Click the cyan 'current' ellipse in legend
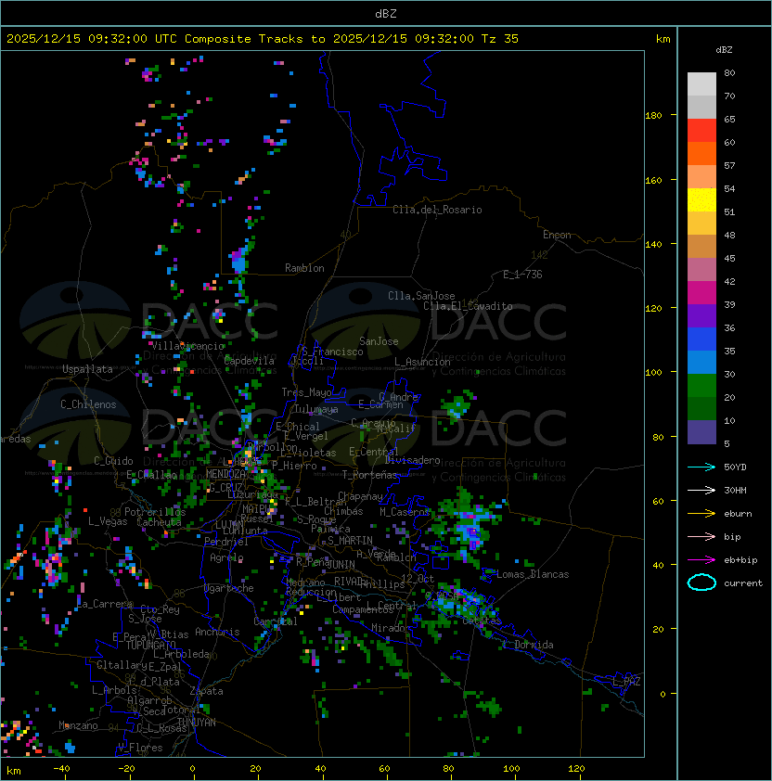Viewport: 772px width, 781px height. [701, 583]
